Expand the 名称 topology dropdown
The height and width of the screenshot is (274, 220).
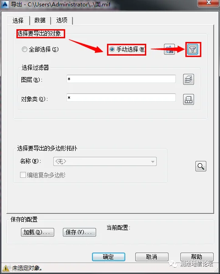coord(105,161)
